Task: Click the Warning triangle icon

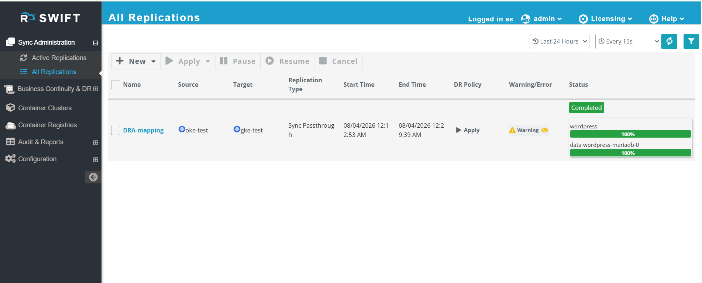Action: coord(512,130)
